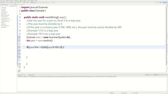
Task: Select the Youtube project
Action: coord(5,27)
